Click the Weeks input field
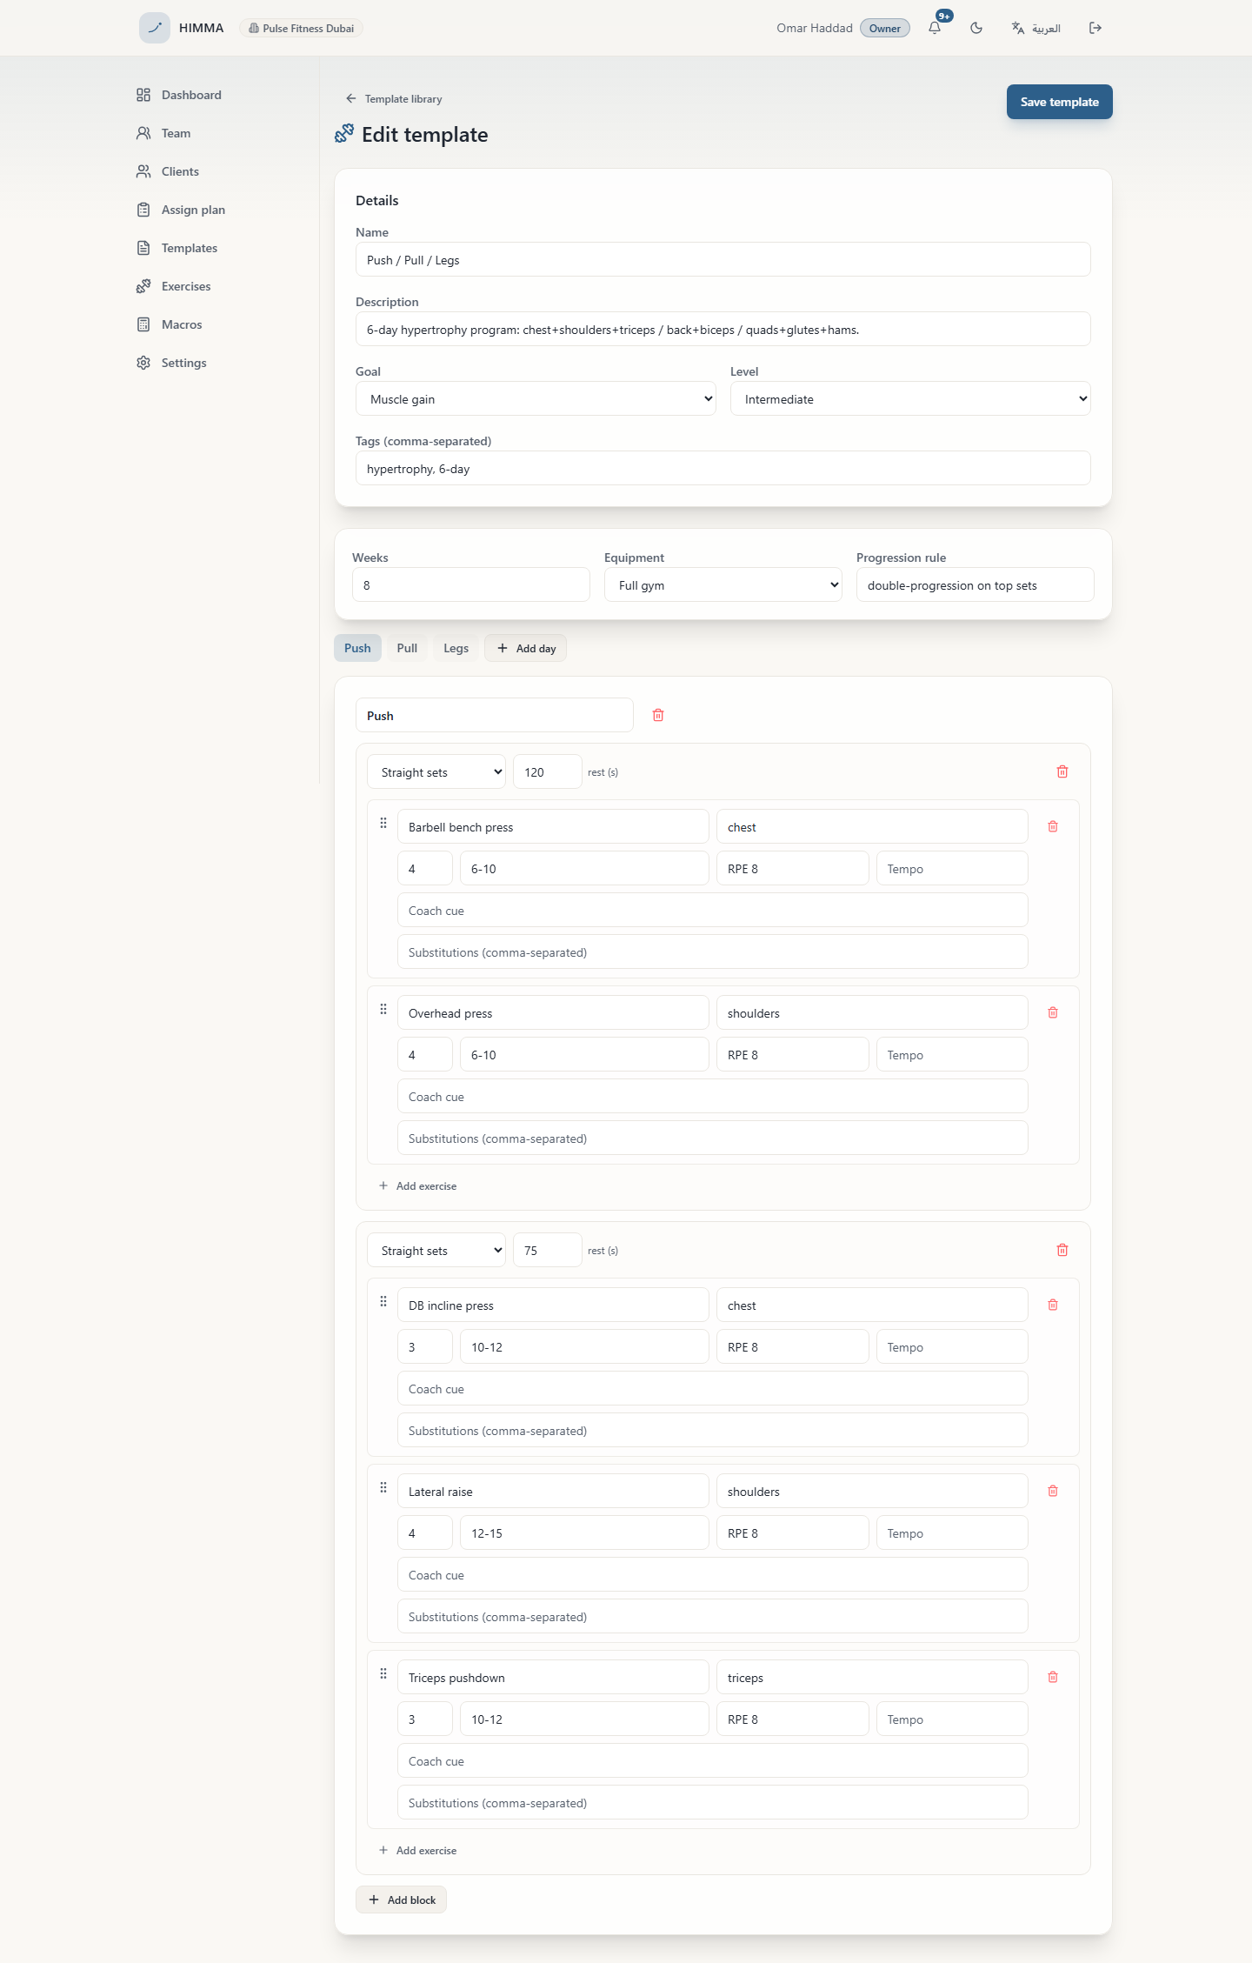The image size is (1252, 1963). (470, 584)
